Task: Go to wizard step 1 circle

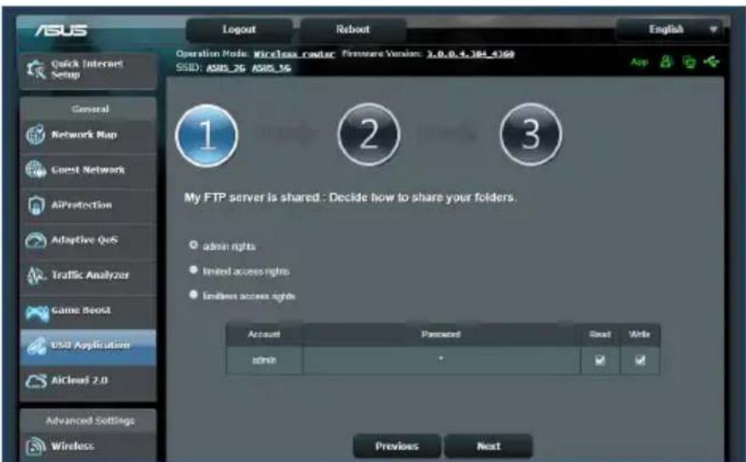Action: click(x=207, y=135)
